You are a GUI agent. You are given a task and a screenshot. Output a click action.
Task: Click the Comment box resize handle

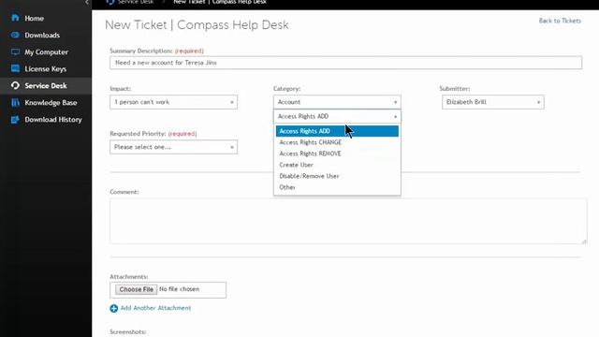point(584,242)
